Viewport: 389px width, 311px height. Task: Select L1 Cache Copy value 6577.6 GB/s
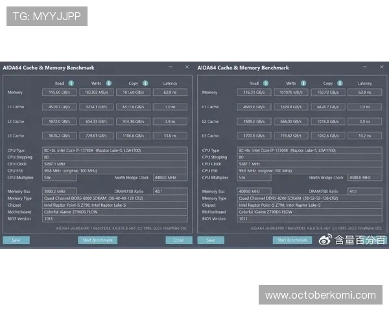click(x=133, y=107)
